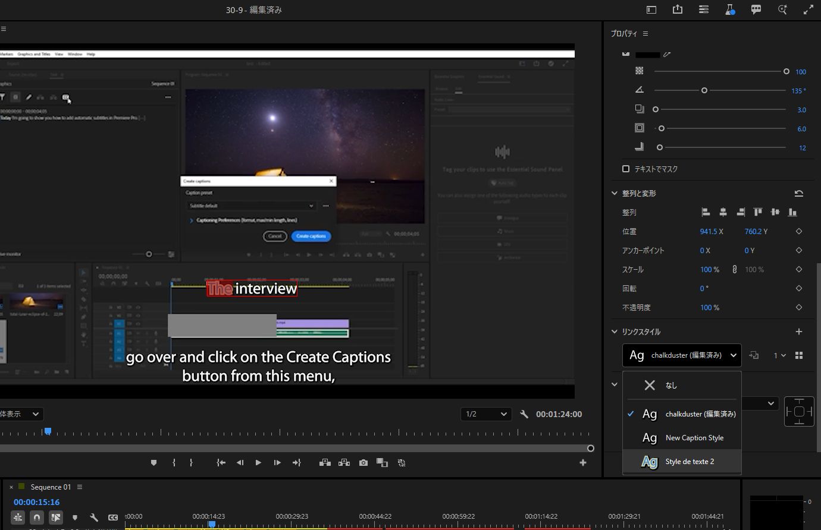
Task: Click the 00:00:15:16 timeline timecode
Action: pyautogui.click(x=37, y=502)
